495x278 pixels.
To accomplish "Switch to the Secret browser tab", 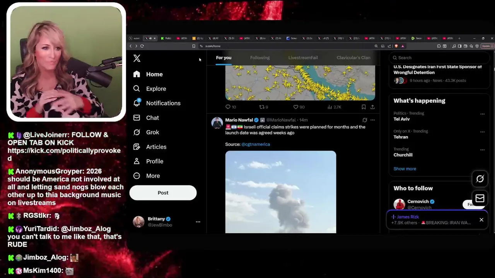I will (x=417, y=38).
